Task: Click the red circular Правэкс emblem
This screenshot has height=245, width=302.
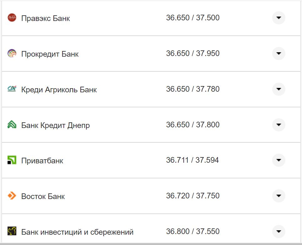Action: [12, 18]
